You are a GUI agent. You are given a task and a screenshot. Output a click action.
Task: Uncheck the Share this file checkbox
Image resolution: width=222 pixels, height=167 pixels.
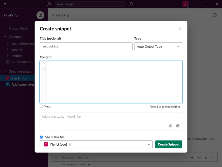click(x=41, y=137)
